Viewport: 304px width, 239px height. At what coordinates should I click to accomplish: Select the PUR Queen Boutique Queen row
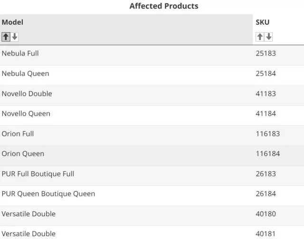152,195
